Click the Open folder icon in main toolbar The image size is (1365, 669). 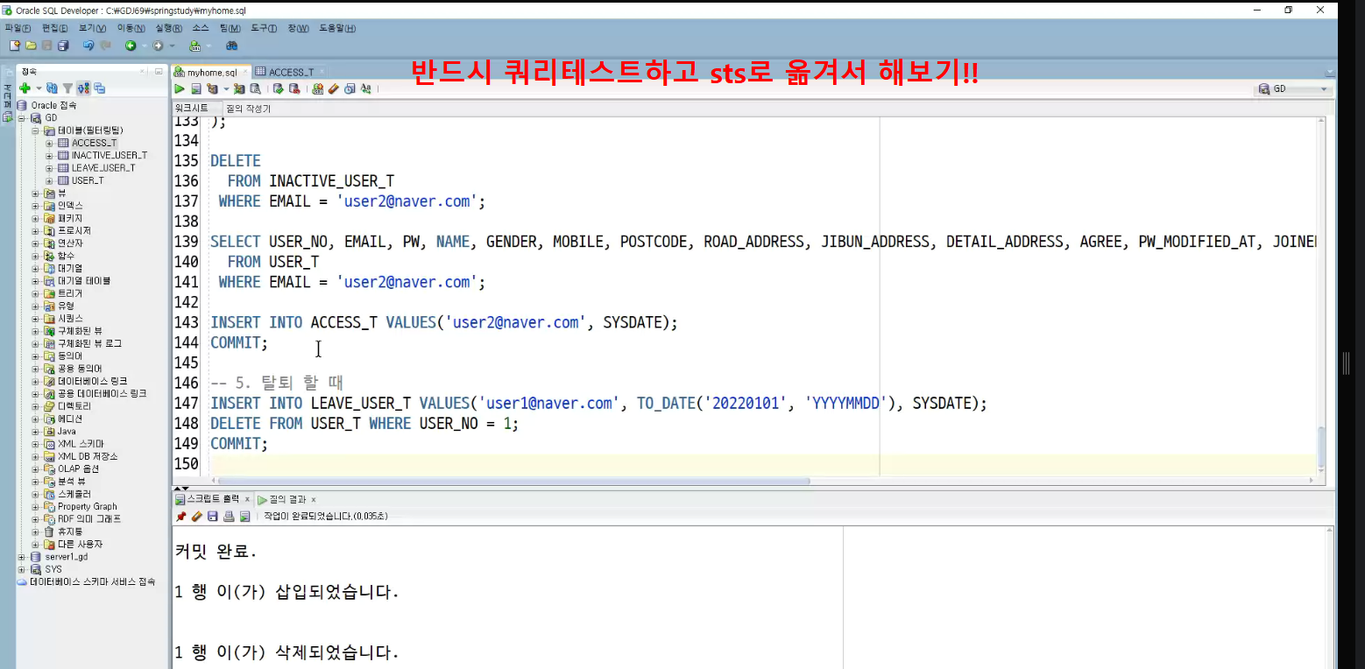tap(31, 45)
